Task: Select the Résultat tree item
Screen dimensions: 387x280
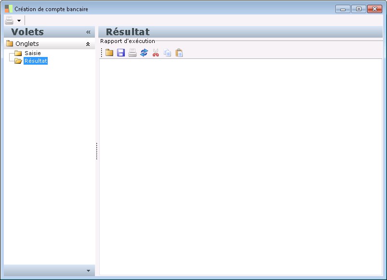Action: tap(36, 61)
